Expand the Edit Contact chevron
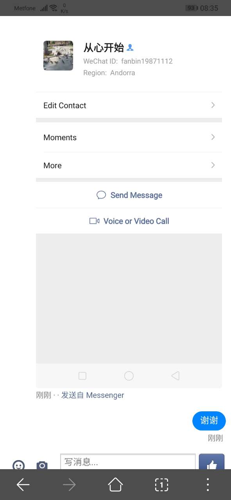Image resolution: width=231 pixels, height=500 pixels. click(x=213, y=105)
